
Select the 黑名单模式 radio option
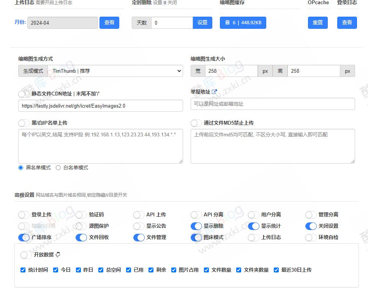[21, 167]
